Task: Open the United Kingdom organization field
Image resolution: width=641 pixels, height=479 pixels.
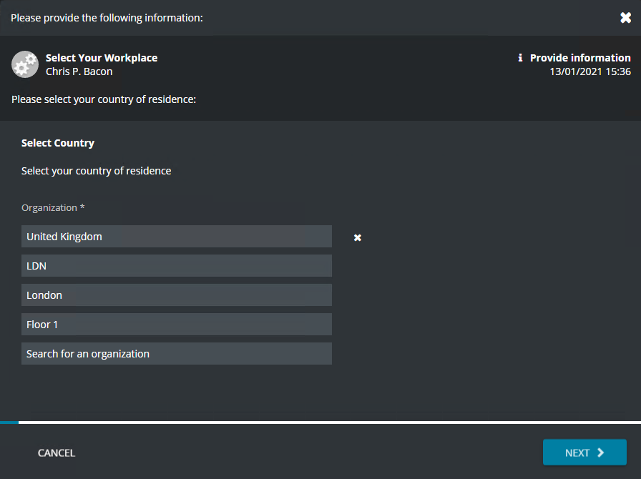Action: [x=176, y=237]
